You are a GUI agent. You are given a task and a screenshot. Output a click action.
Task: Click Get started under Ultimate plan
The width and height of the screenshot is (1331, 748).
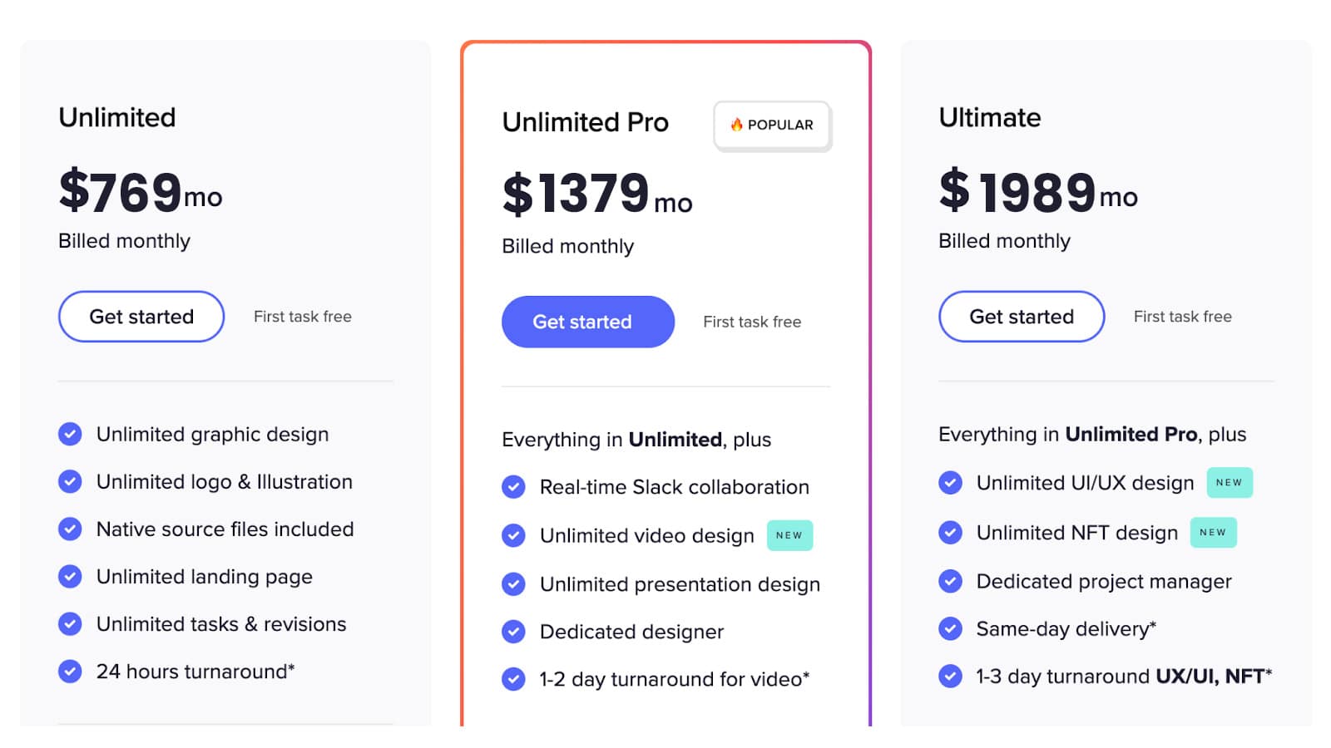coord(1021,317)
